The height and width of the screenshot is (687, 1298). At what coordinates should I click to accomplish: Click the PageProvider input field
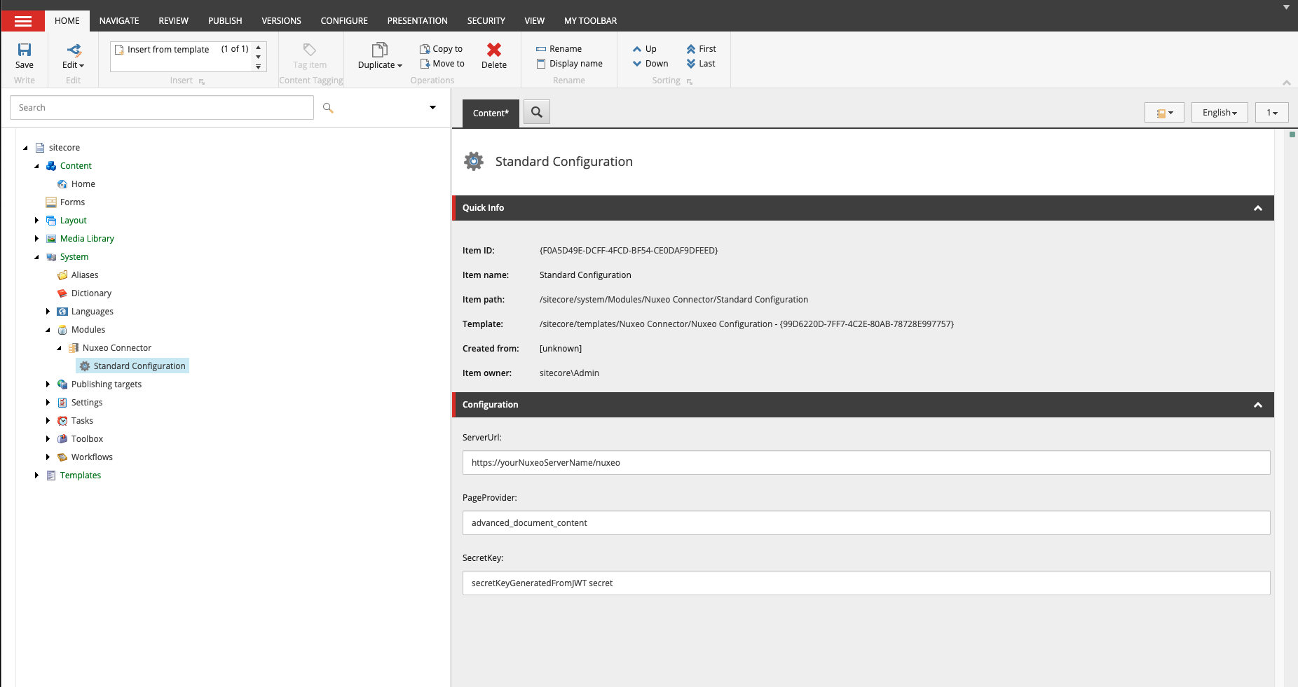[866, 523]
